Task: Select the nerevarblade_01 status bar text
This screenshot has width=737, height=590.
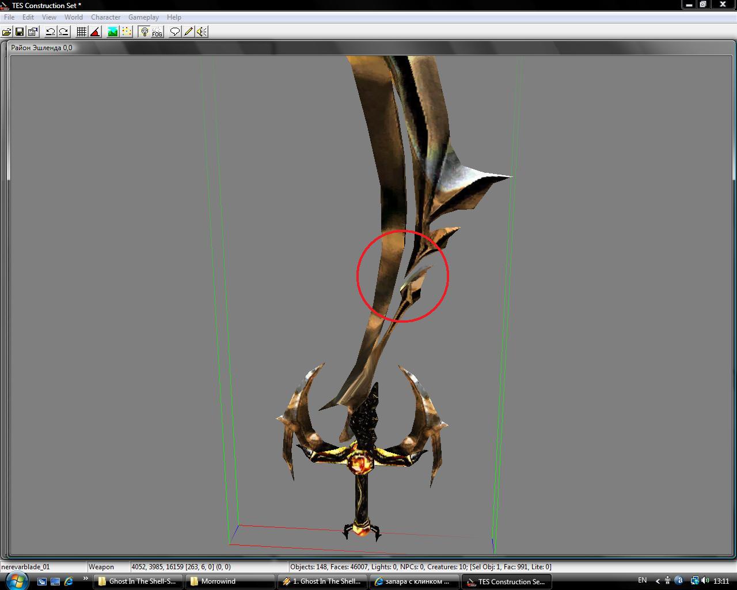Action: pyautogui.click(x=25, y=567)
